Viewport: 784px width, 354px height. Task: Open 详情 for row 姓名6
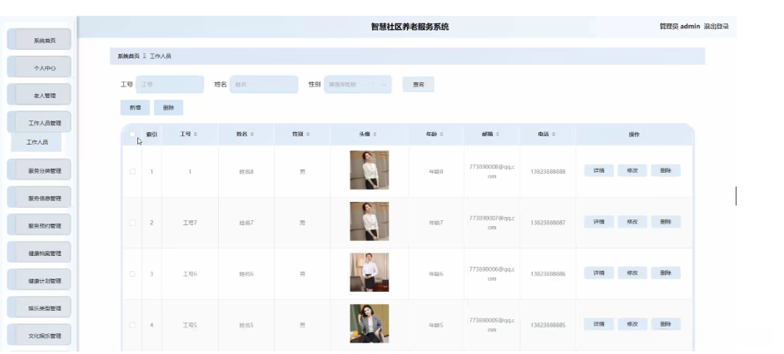(x=599, y=273)
